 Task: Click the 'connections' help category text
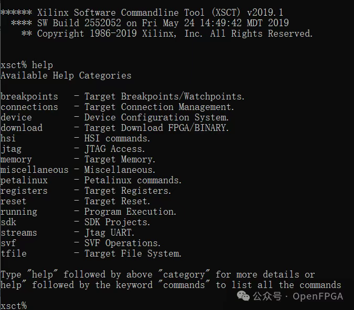pyautogui.click(x=29, y=107)
